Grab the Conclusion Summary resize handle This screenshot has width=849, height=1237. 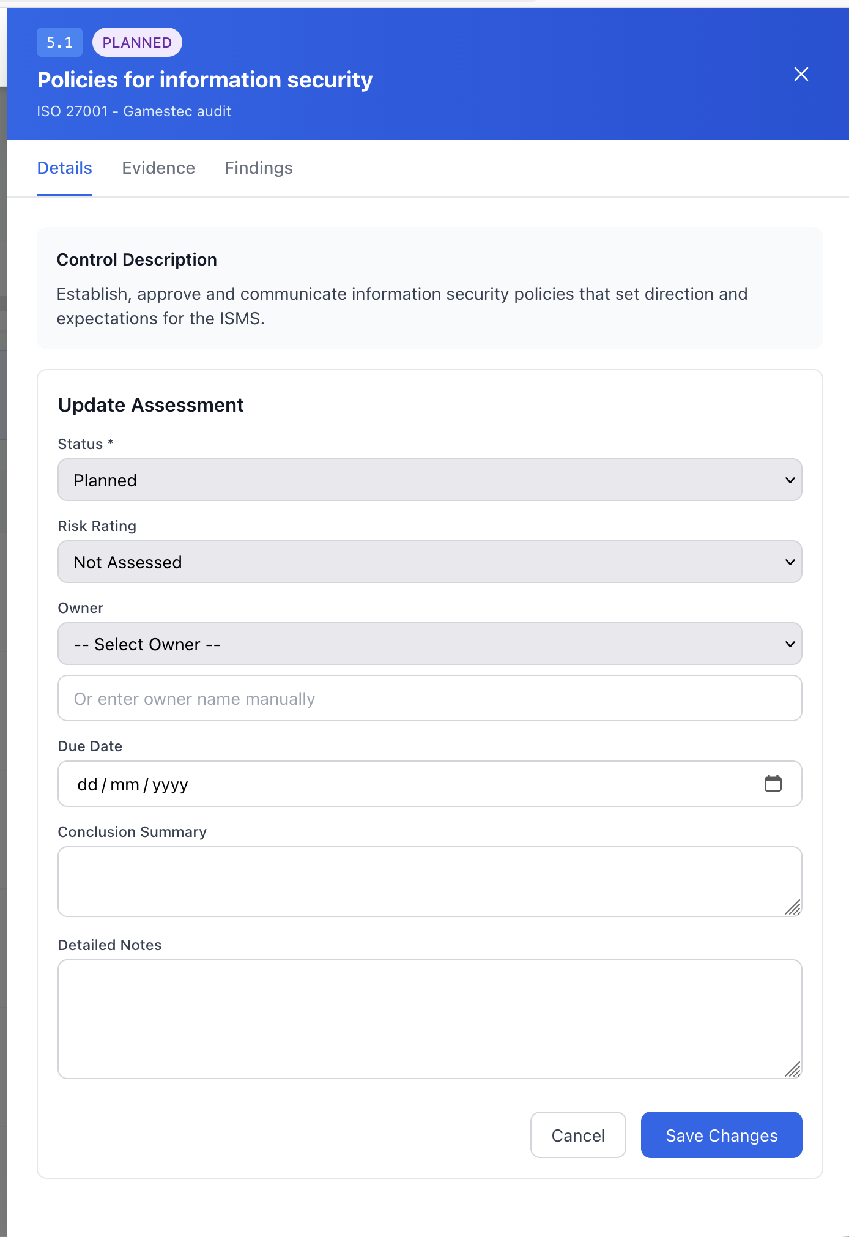[x=793, y=907]
